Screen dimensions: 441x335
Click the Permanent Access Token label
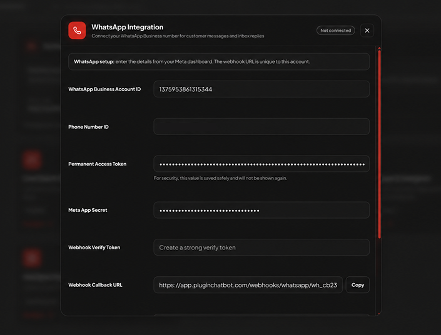click(x=98, y=164)
